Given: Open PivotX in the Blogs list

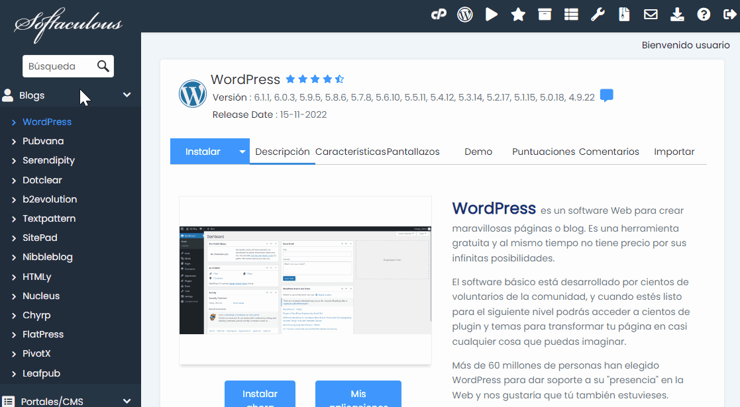Looking at the screenshot, I should (x=36, y=353).
